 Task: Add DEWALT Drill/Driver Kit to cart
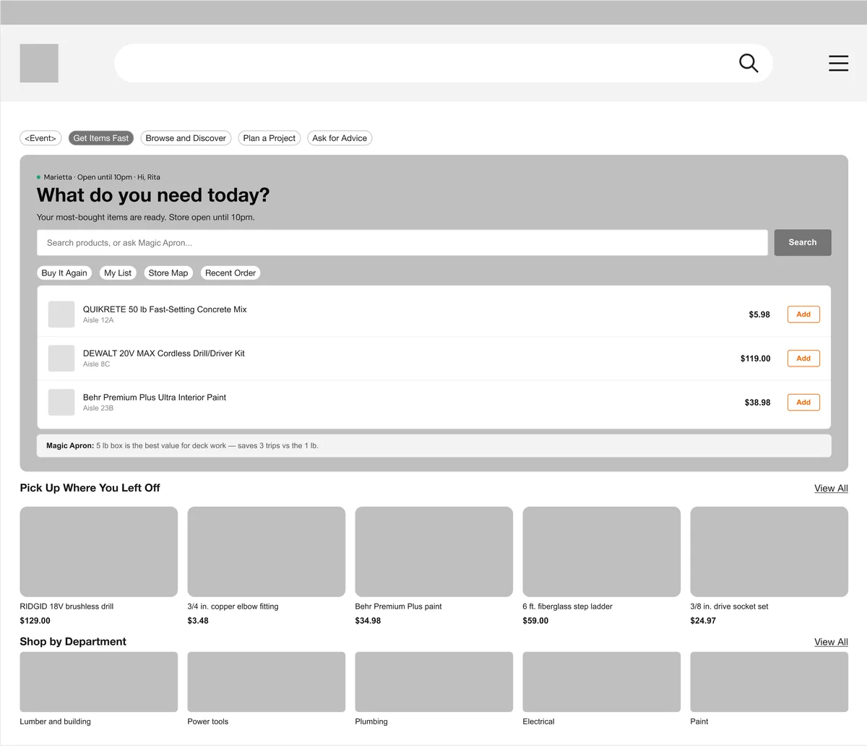pos(803,359)
